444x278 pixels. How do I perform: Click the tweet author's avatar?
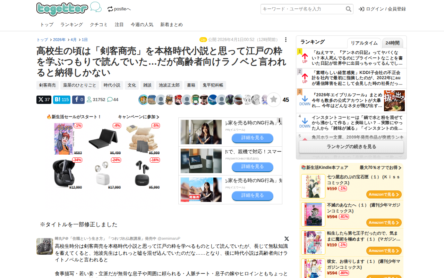[45, 246]
